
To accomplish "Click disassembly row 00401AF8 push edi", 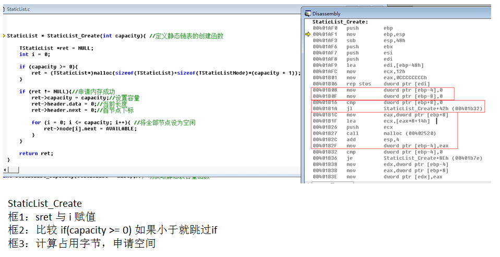I will click(353, 59).
